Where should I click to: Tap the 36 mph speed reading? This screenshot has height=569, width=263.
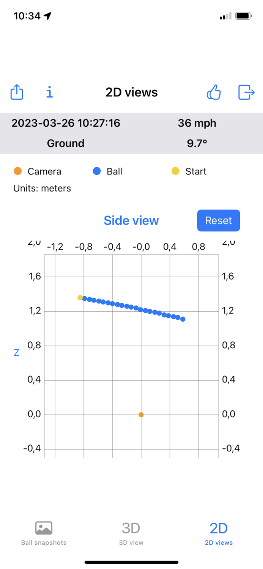(197, 123)
